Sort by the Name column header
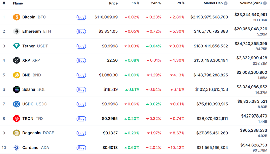 tap(18, 3)
